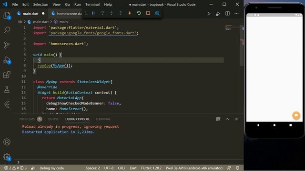305x171 pixels.
Task: Select language mode Dart in status bar
Action: tap(133, 168)
